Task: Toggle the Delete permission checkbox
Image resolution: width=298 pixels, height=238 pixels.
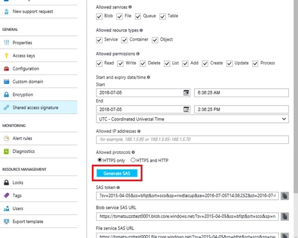Action: tap(142, 63)
